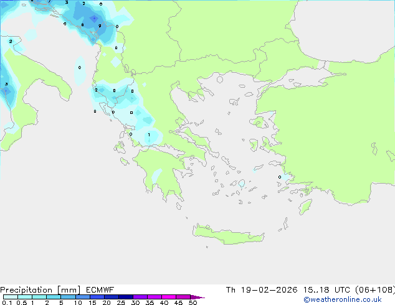Screen dimensions: 395x305
Task: Click the '0.1' legend scale label
Action: coord(7,303)
